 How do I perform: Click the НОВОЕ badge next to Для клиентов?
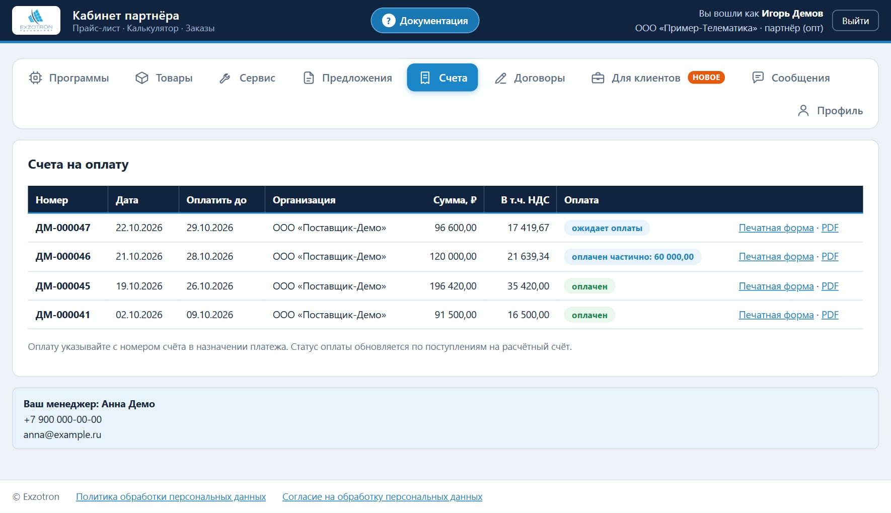pos(706,78)
